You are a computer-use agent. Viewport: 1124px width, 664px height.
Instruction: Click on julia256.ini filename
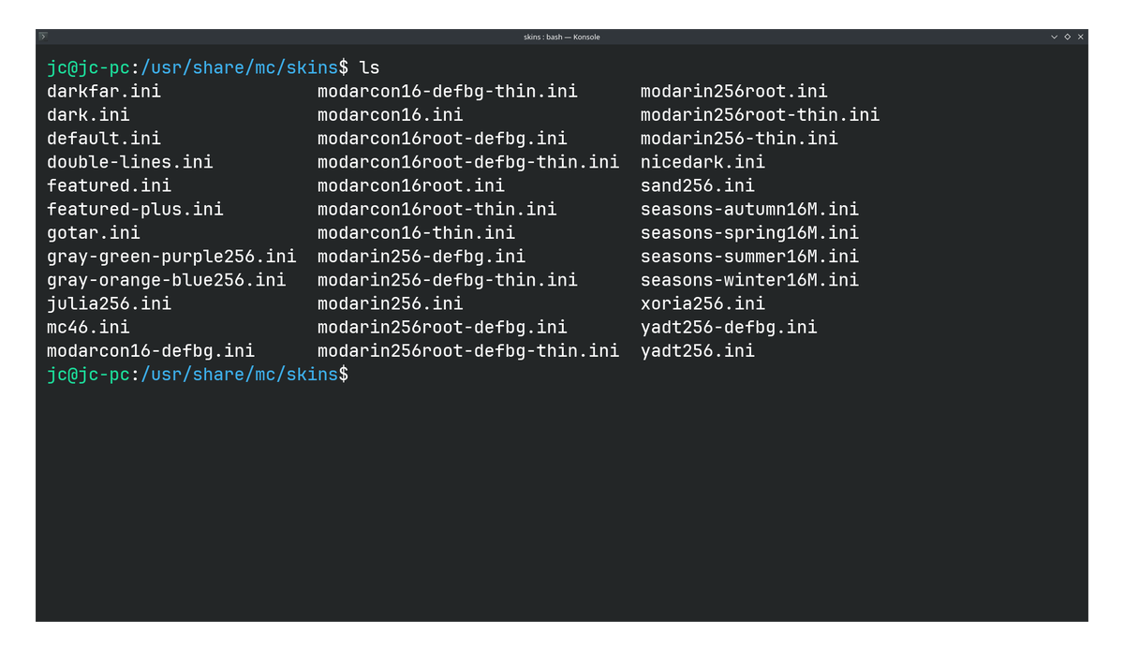[x=110, y=303]
